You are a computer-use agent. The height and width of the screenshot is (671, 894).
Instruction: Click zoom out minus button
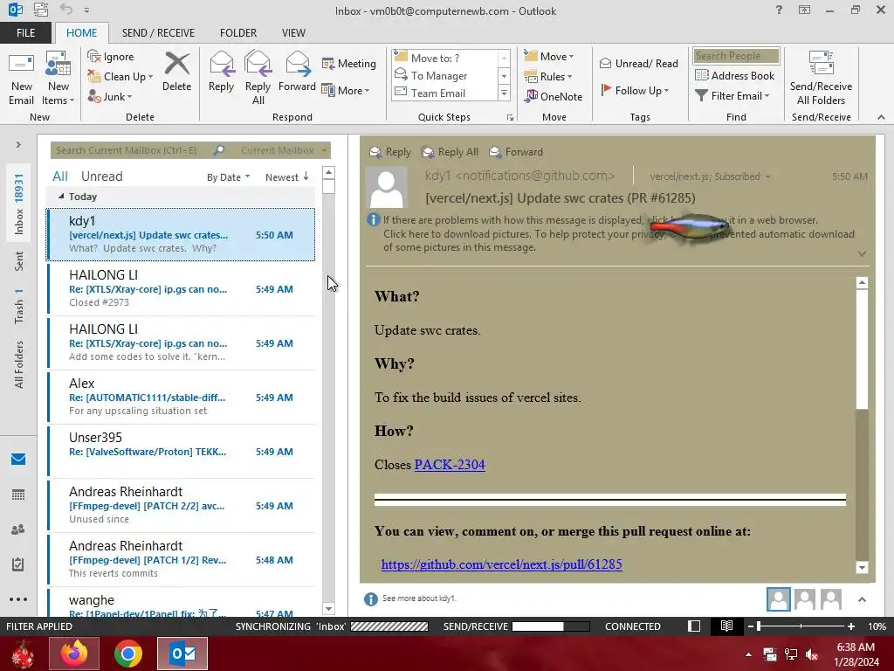751,626
